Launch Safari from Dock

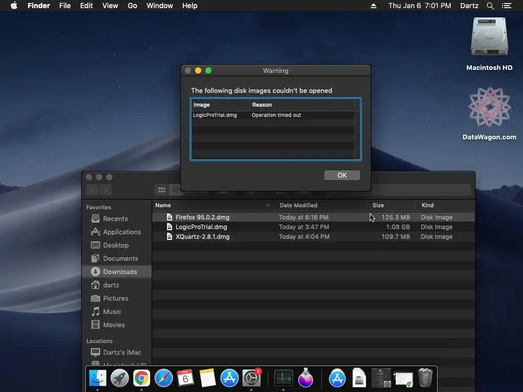pyautogui.click(x=163, y=378)
